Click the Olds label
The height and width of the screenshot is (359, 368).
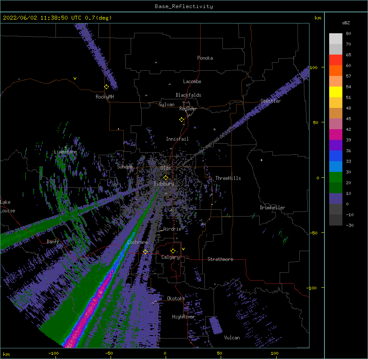[166, 168]
